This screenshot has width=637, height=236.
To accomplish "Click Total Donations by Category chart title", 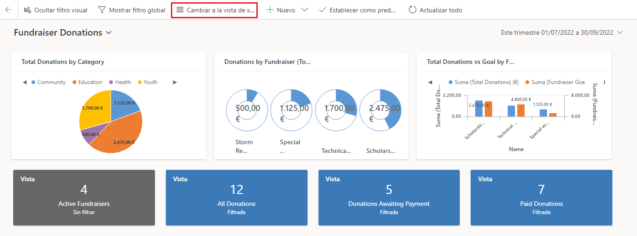I will (x=63, y=62).
